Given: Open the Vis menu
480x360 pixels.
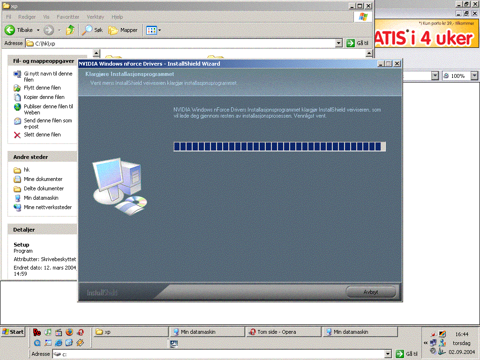Looking at the screenshot, I should pyautogui.click(x=46, y=17).
